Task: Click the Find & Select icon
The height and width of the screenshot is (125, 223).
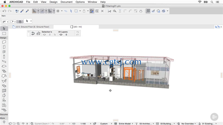Action: tap(17, 11)
